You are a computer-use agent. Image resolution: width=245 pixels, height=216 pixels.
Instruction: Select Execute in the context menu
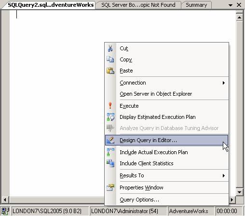(166, 106)
